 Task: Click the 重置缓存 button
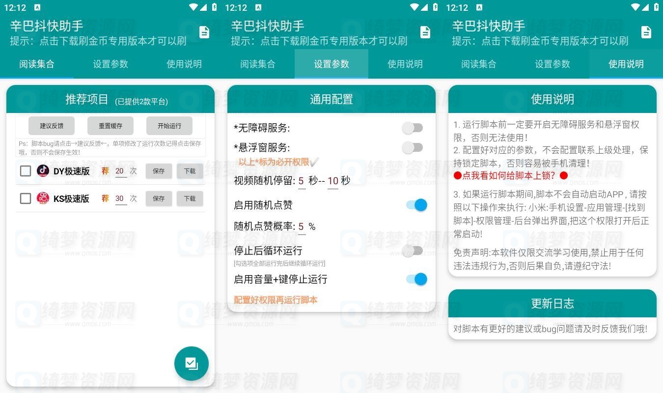(110, 126)
